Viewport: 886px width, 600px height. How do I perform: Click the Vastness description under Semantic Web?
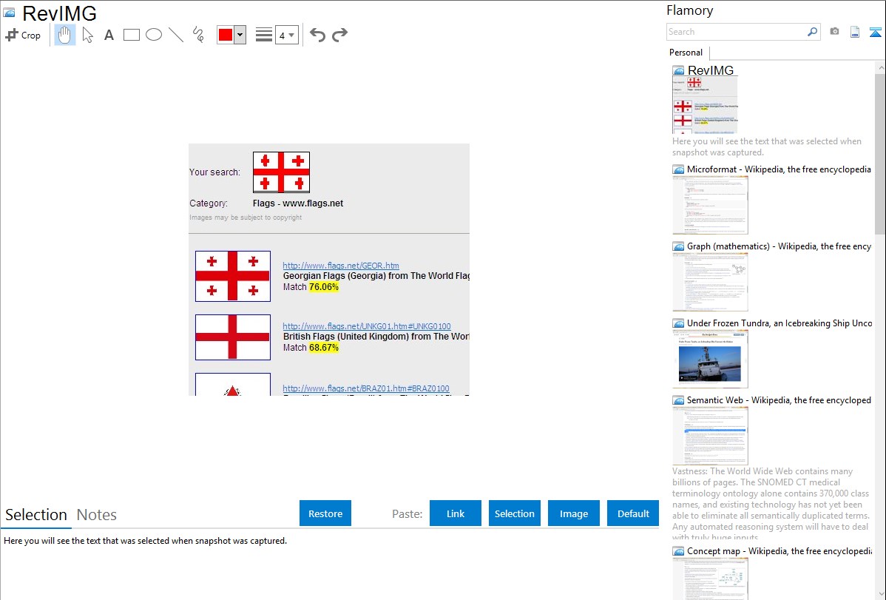(771, 503)
